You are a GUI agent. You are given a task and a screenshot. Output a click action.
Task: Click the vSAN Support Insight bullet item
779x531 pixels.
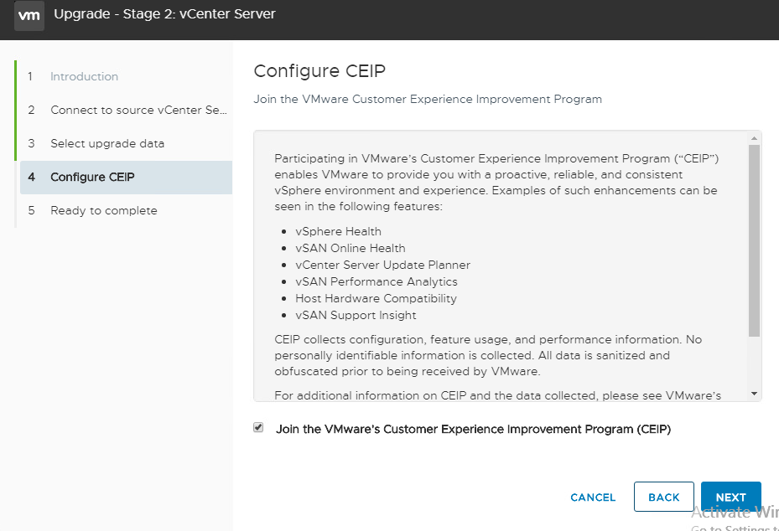pyautogui.click(x=356, y=315)
